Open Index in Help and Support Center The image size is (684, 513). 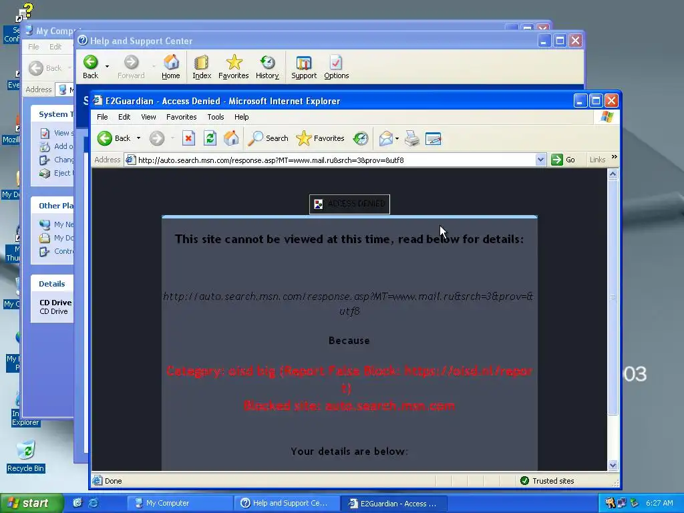(x=202, y=67)
